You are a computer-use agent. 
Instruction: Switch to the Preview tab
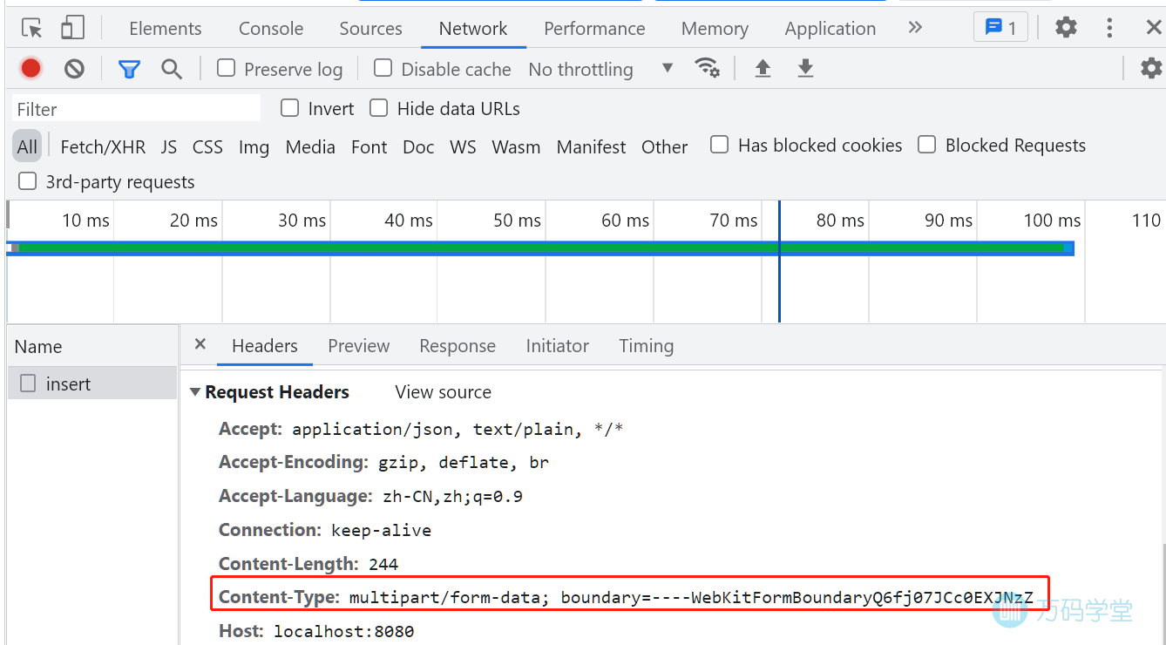[x=359, y=346]
